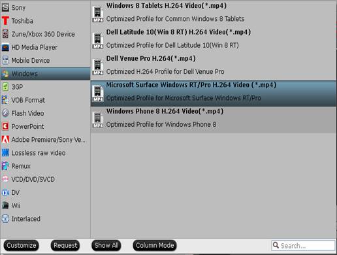Click the Lossless raw video icon
This screenshot has height=255, width=337.
point(5,153)
